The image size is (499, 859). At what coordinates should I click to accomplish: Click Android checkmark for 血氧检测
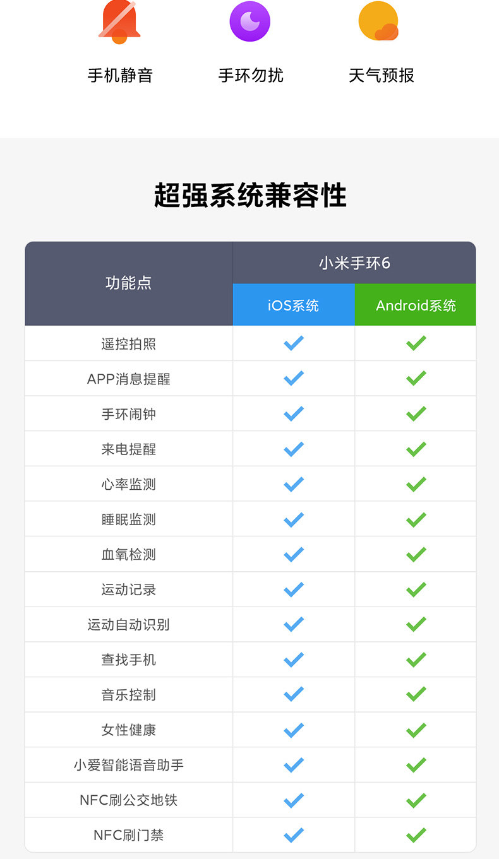[x=416, y=554]
